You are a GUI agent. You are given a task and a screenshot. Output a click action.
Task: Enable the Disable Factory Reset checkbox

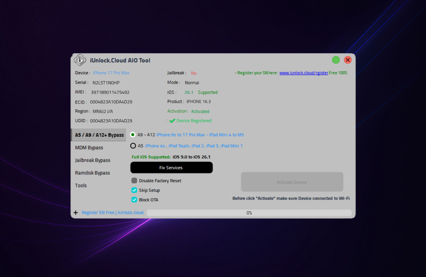pos(134,181)
